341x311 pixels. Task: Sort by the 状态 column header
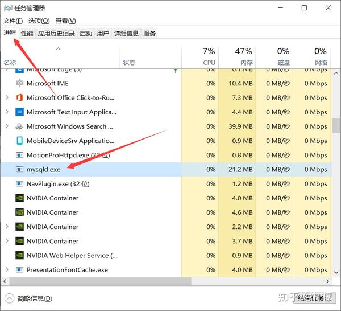(x=151, y=58)
